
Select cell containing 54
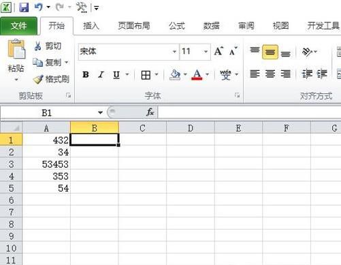point(46,188)
